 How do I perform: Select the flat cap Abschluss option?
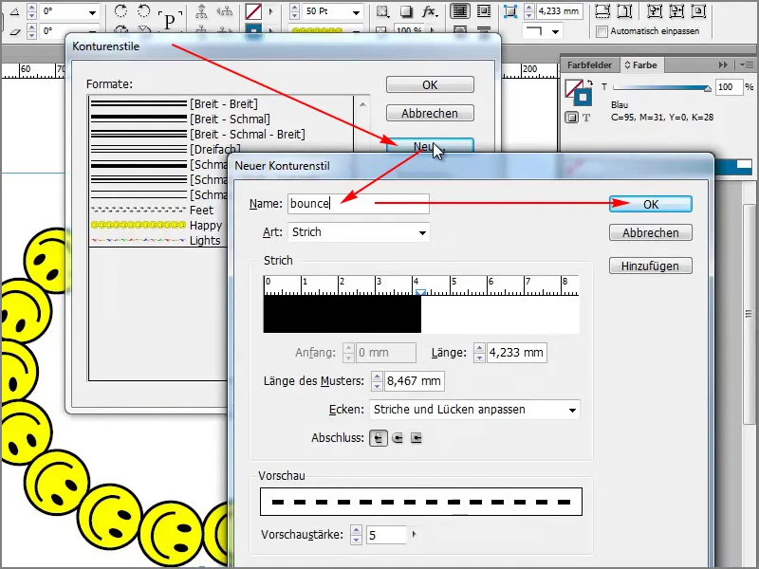[x=379, y=438]
